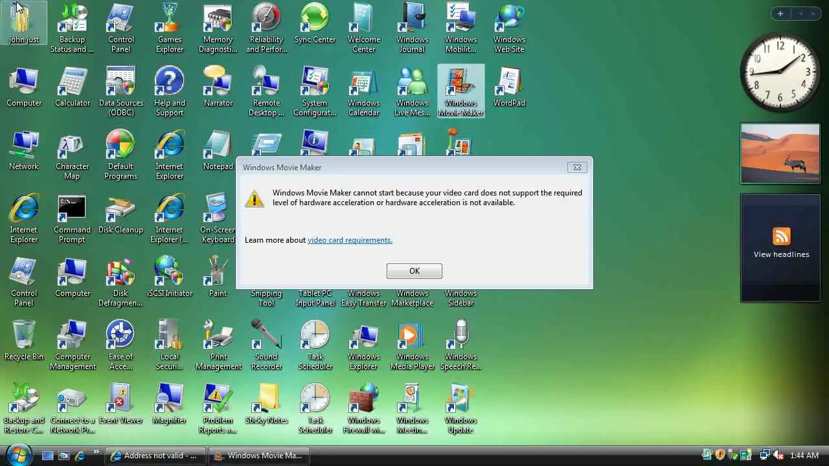Open Memory Diagnostics Tool icon
The width and height of the screenshot is (829, 466).
(218, 28)
